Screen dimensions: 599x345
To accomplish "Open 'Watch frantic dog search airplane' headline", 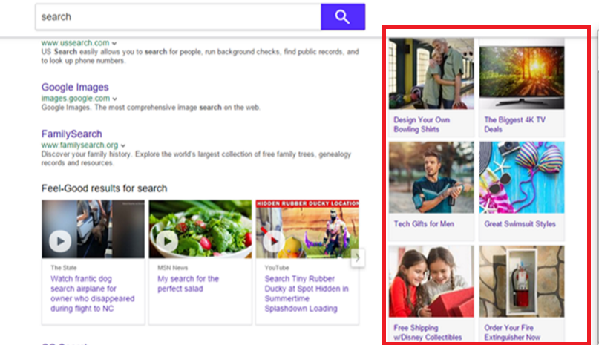I will click(83, 293).
